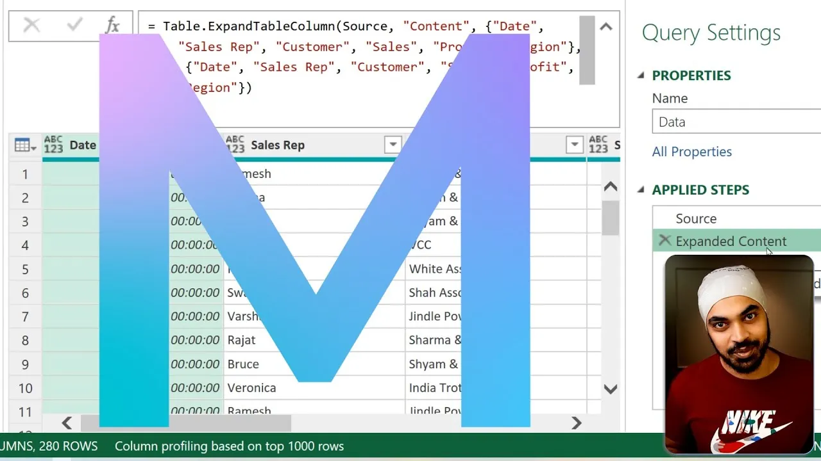821x461 pixels.
Task: Collapse the APPLIED STEPS section
Action: (641, 190)
